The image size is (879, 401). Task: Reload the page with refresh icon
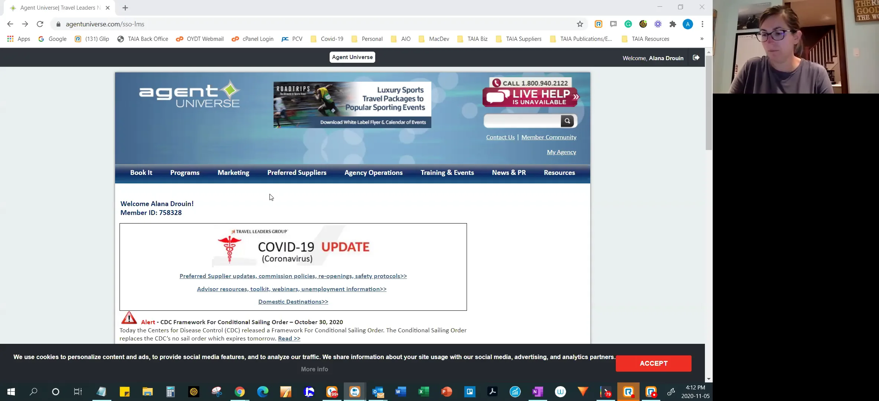pos(40,24)
